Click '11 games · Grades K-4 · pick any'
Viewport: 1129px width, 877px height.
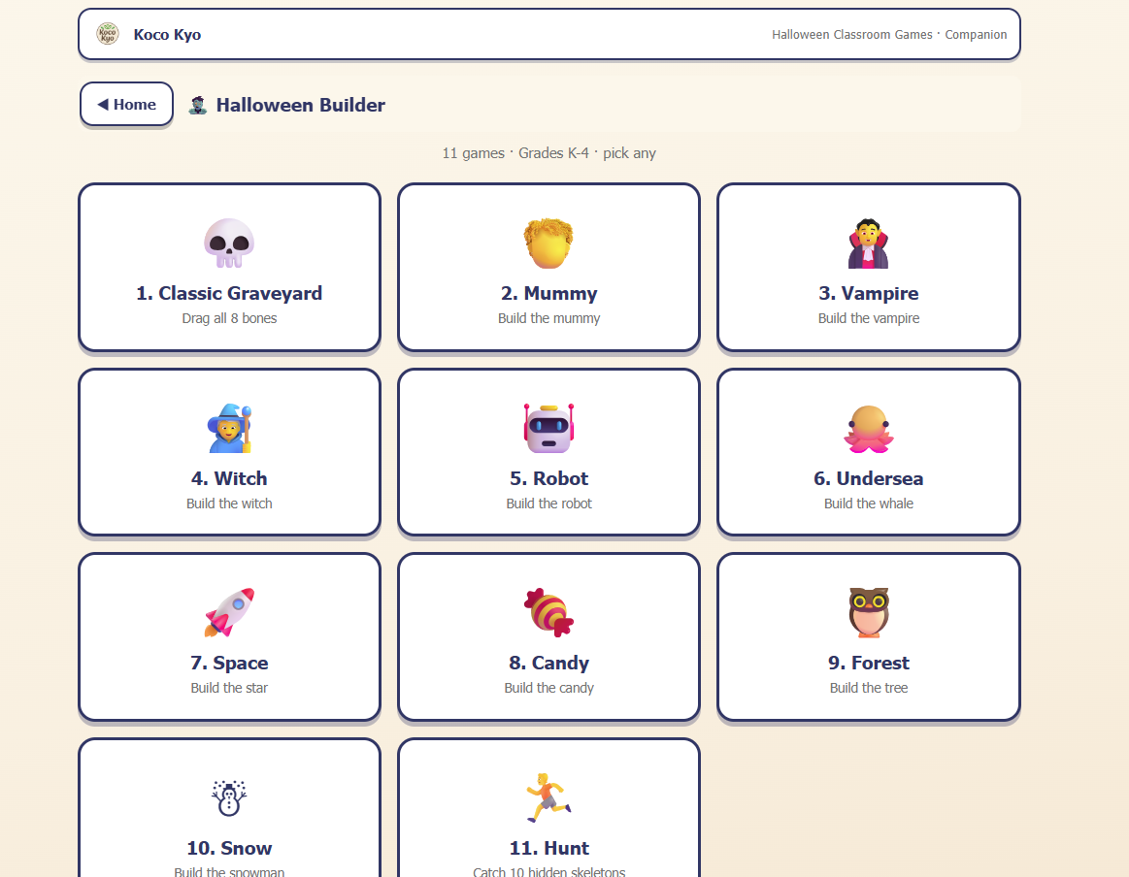(548, 153)
